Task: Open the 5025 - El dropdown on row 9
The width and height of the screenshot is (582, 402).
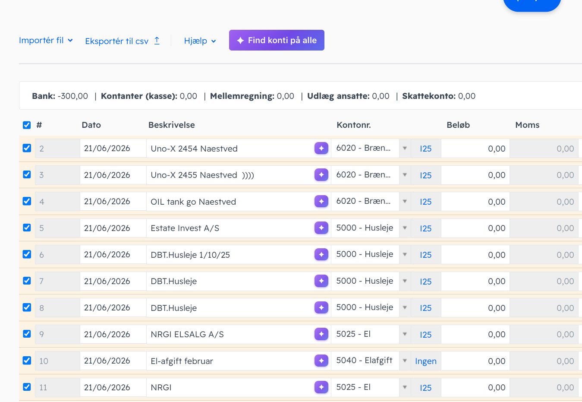Action: 405,334
